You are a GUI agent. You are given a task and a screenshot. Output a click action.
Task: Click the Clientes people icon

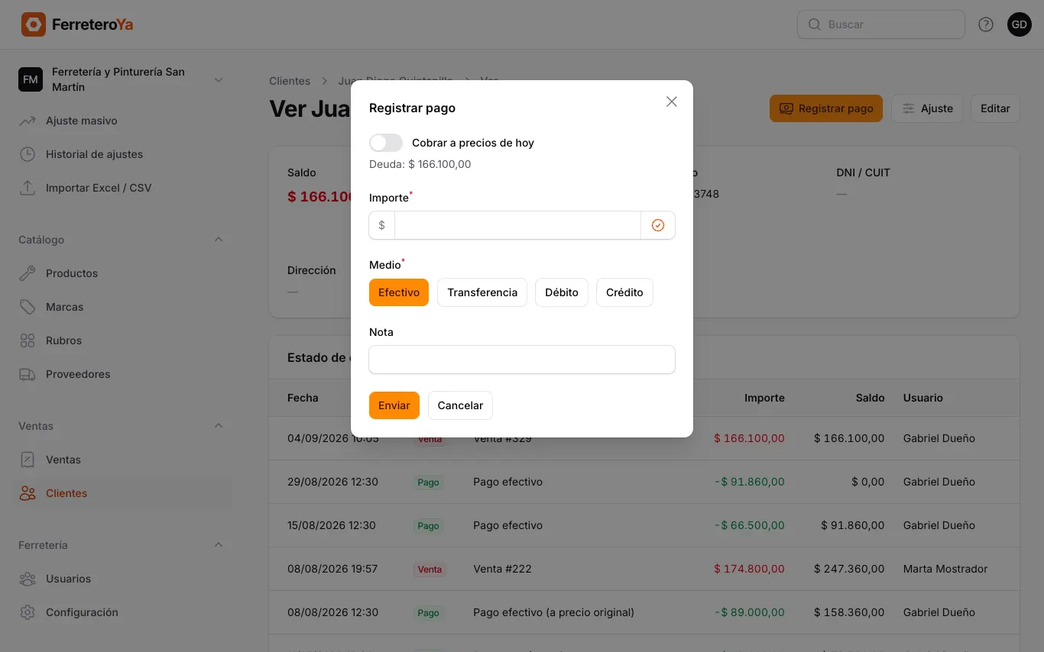[x=28, y=493]
